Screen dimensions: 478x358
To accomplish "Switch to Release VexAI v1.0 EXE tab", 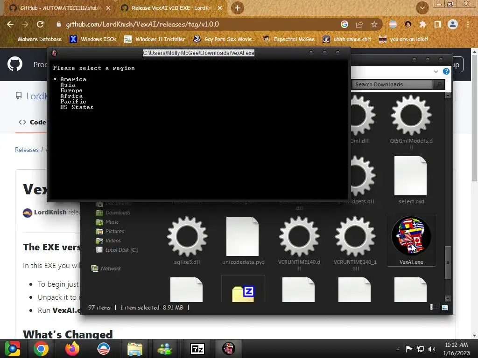I will pyautogui.click(x=171, y=8).
